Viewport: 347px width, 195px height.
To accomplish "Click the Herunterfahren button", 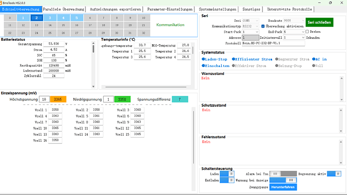I will (283, 187).
